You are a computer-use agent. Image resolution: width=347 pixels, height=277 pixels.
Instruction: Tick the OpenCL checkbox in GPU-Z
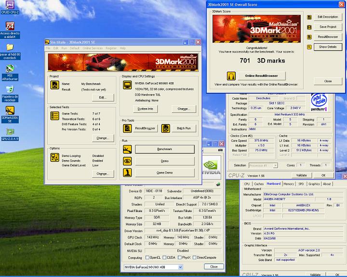pyautogui.click(x=147, y=257)
